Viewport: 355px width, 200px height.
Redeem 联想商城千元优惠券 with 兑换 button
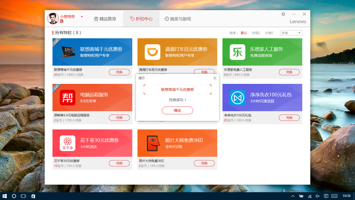[119, 72]
